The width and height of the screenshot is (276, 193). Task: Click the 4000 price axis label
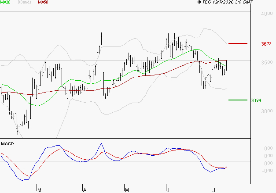[267, 14]
